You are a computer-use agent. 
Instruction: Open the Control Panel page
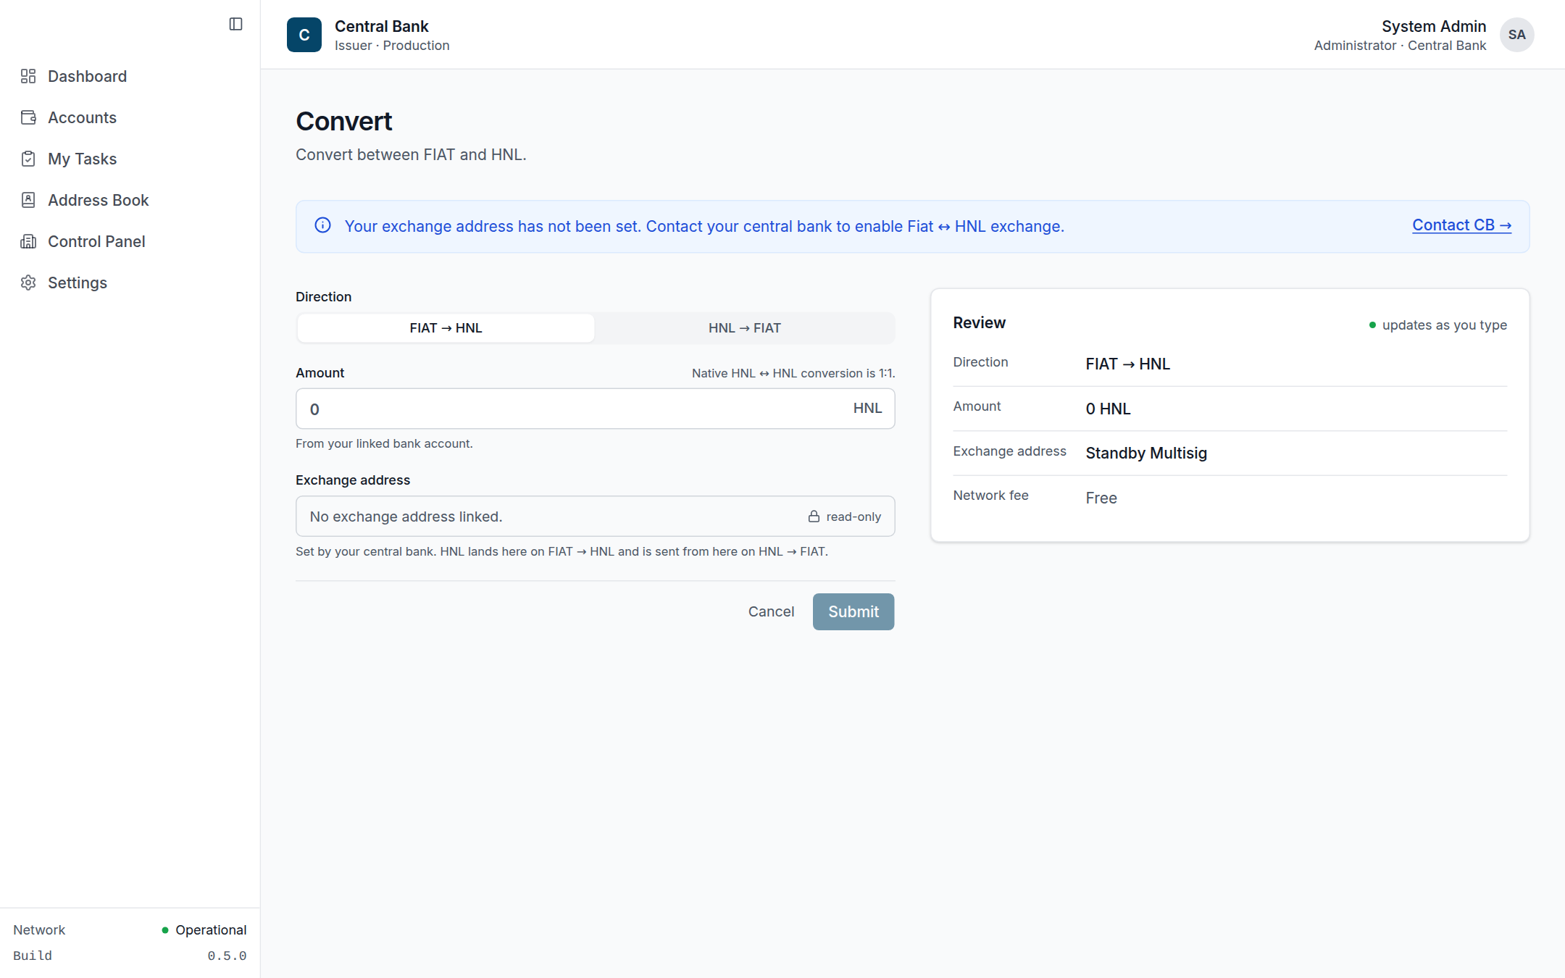[130, 241]
